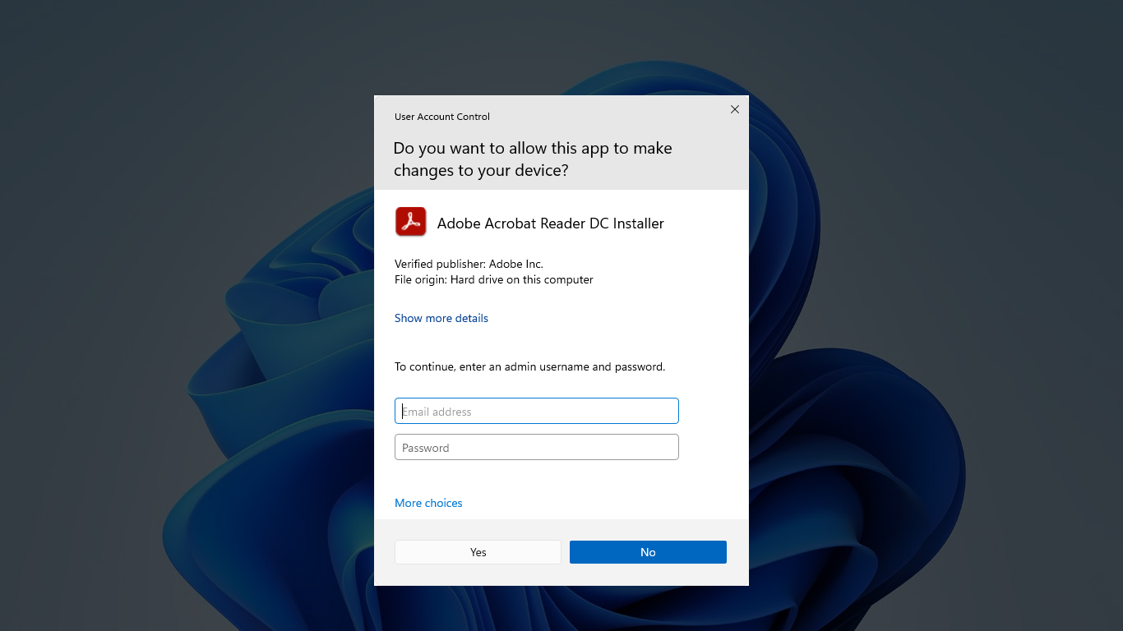
Task: Click the Yes button
Action: point(478,552)
